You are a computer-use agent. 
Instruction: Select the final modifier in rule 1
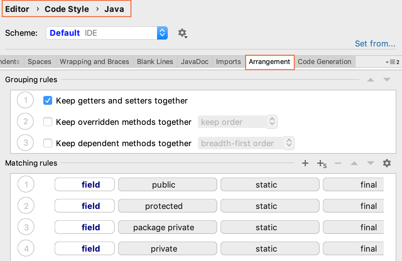(353, 184)
